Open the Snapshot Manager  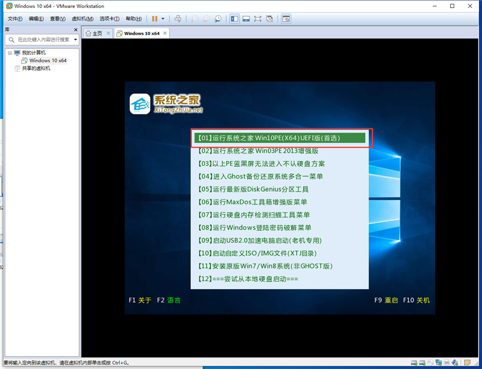click(218, 19)
